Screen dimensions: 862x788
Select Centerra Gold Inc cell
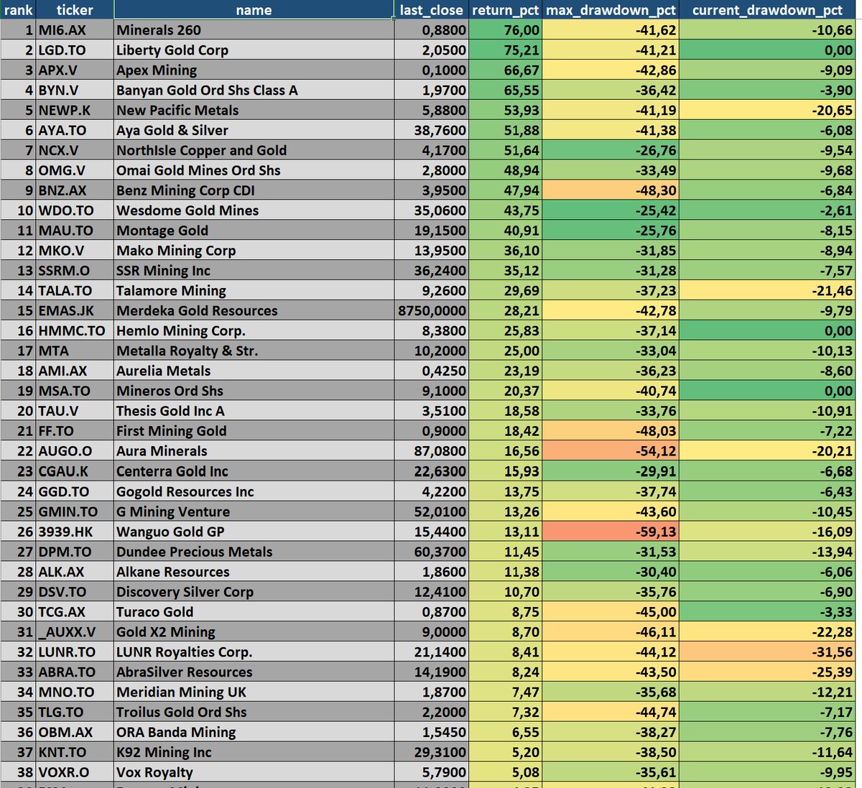pyautogui.click(x=254, y=471)
